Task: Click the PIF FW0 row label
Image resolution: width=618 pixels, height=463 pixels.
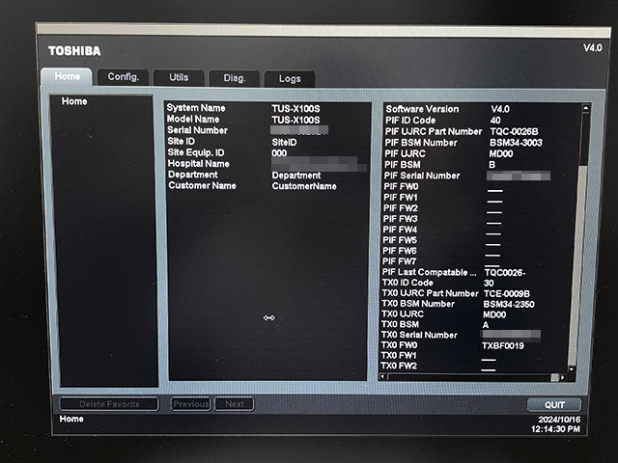Action: pyautogui.click(x=402, y=186)
